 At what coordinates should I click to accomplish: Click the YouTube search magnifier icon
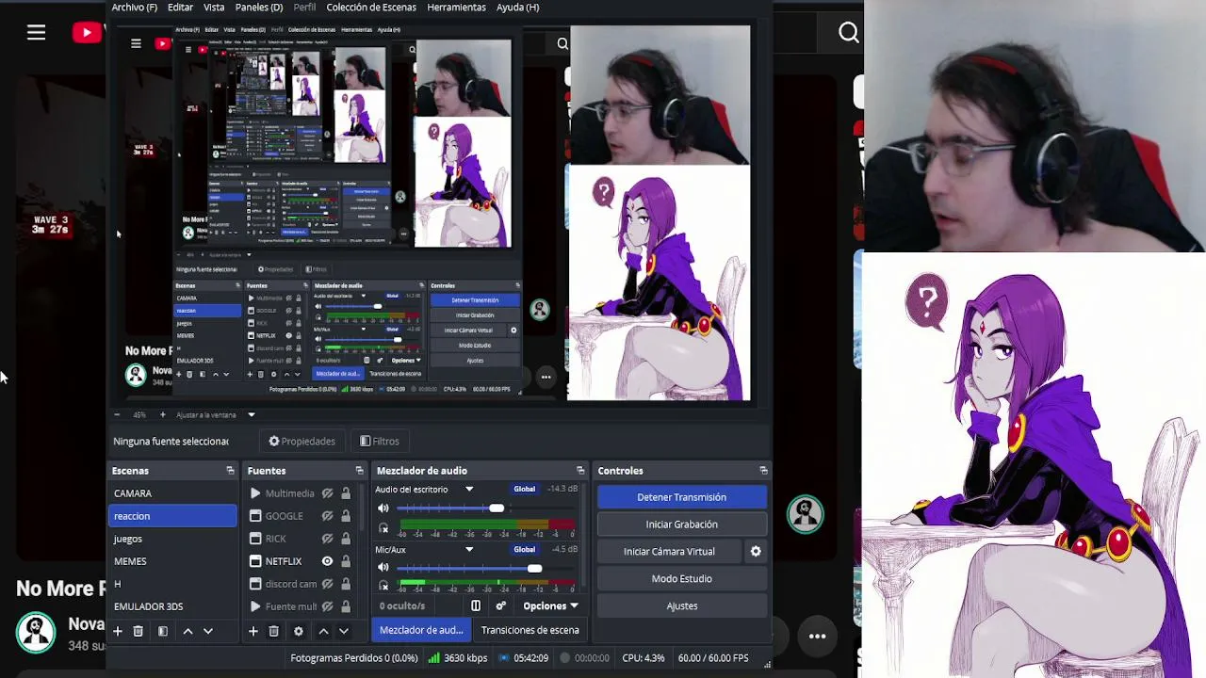click(x=848, y=33)
